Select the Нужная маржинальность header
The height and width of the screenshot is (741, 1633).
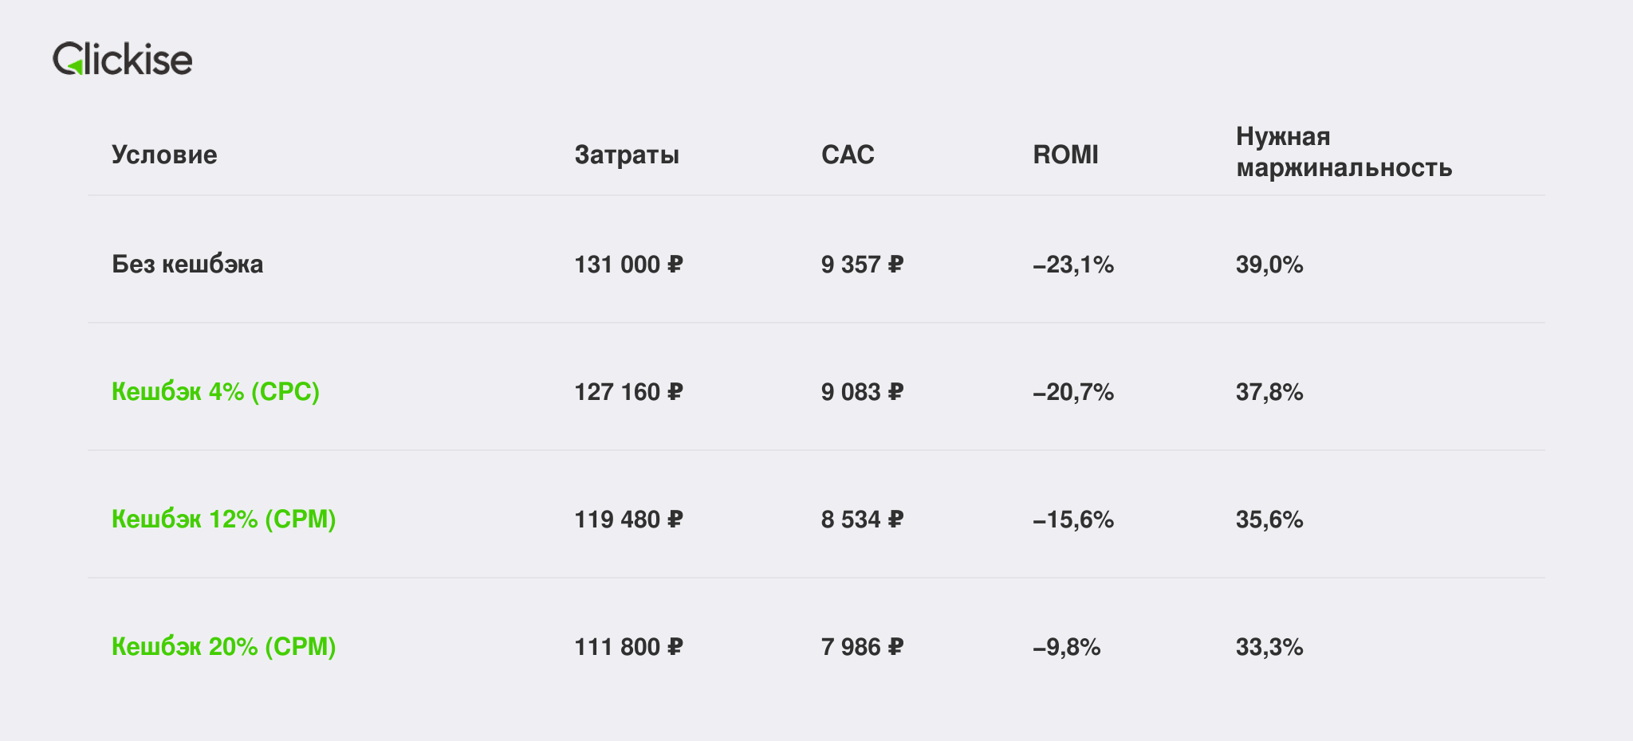coord(1344,152)
